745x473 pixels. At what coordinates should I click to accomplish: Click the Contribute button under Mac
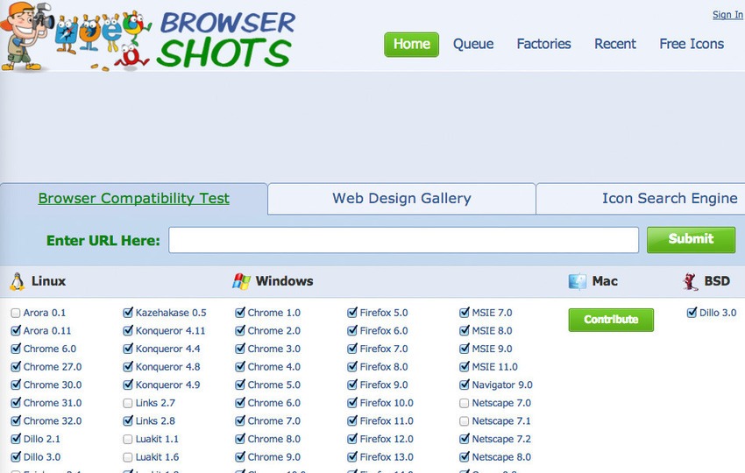click(x=611, y=320)
